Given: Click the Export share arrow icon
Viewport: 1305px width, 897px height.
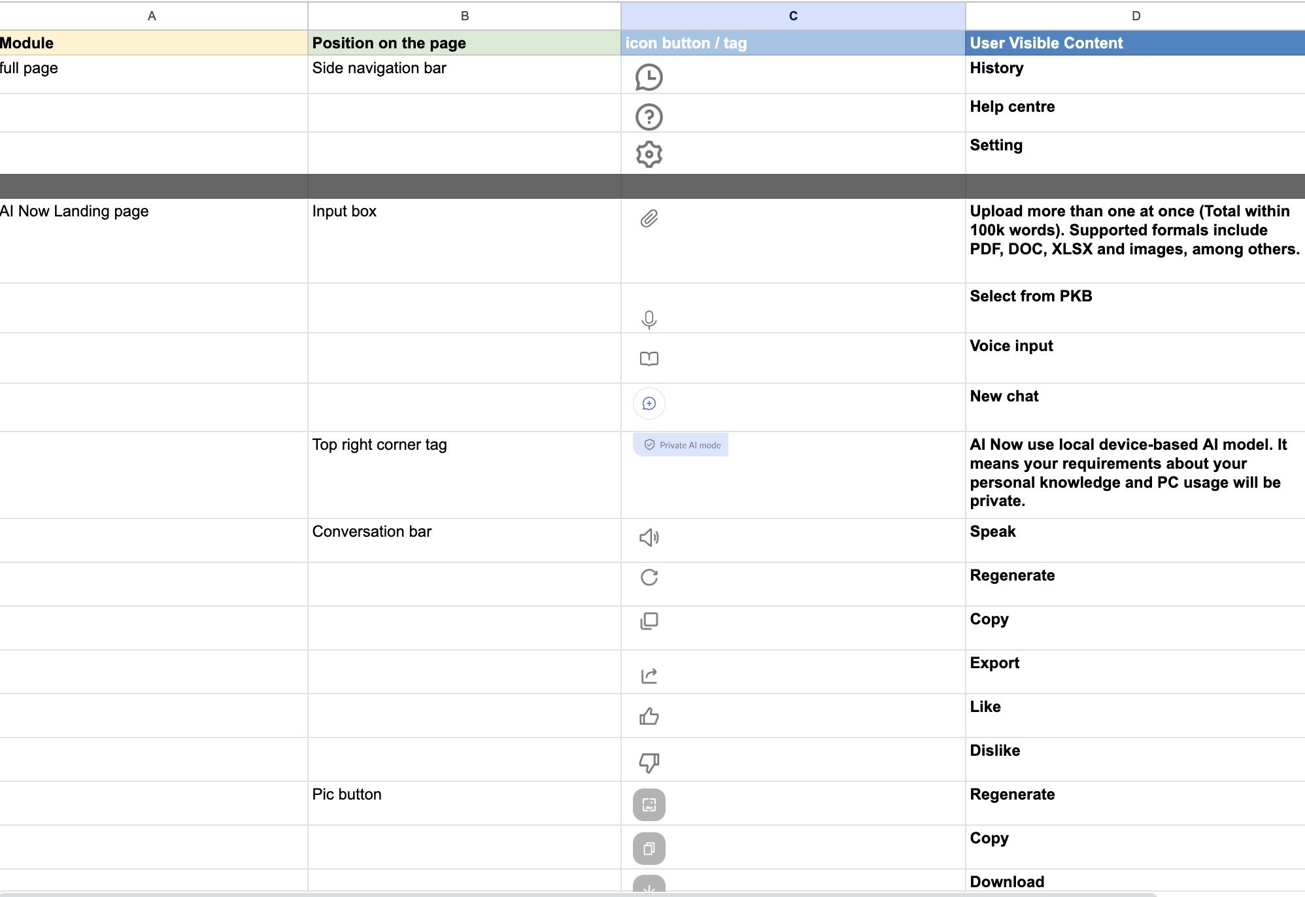Looking at the screenshot, I should coord(649,675).
